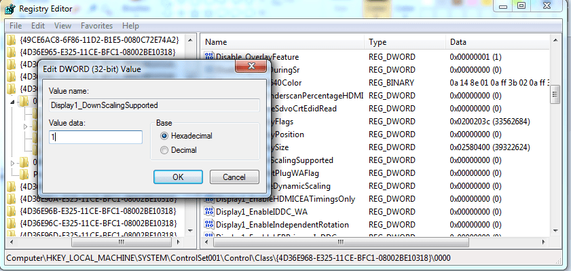Open the Favorites menu
The image size is (571, 271).
click(96, 26)
